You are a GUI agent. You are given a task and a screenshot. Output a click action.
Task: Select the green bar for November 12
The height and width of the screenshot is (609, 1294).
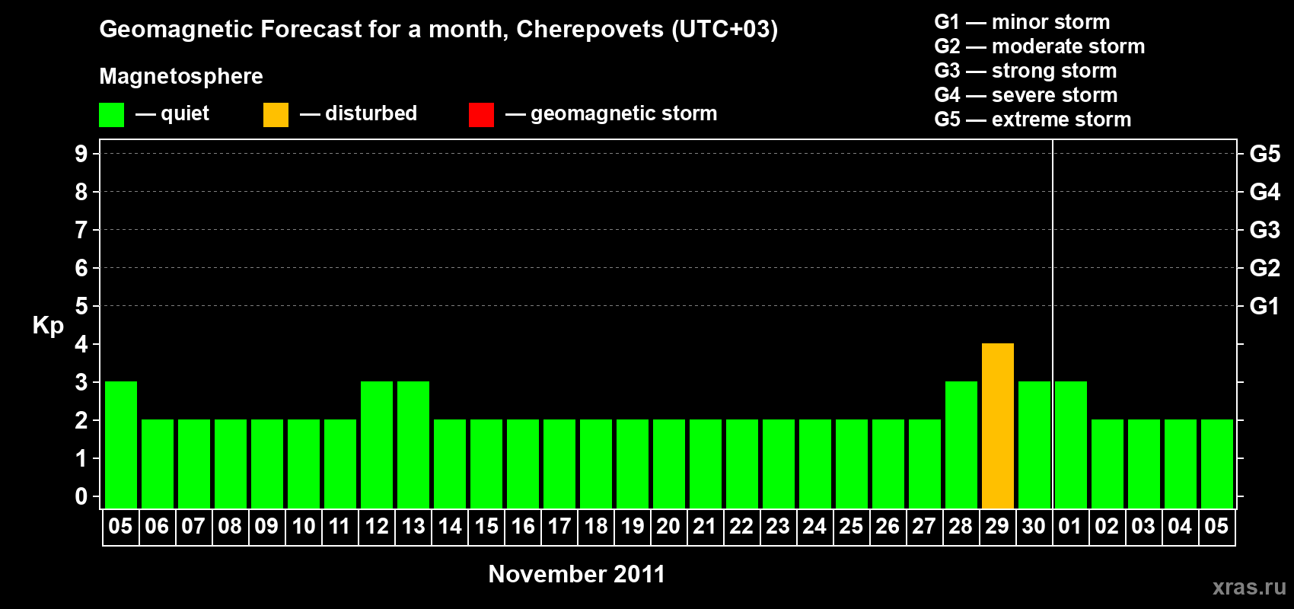(x=377, y=445)
